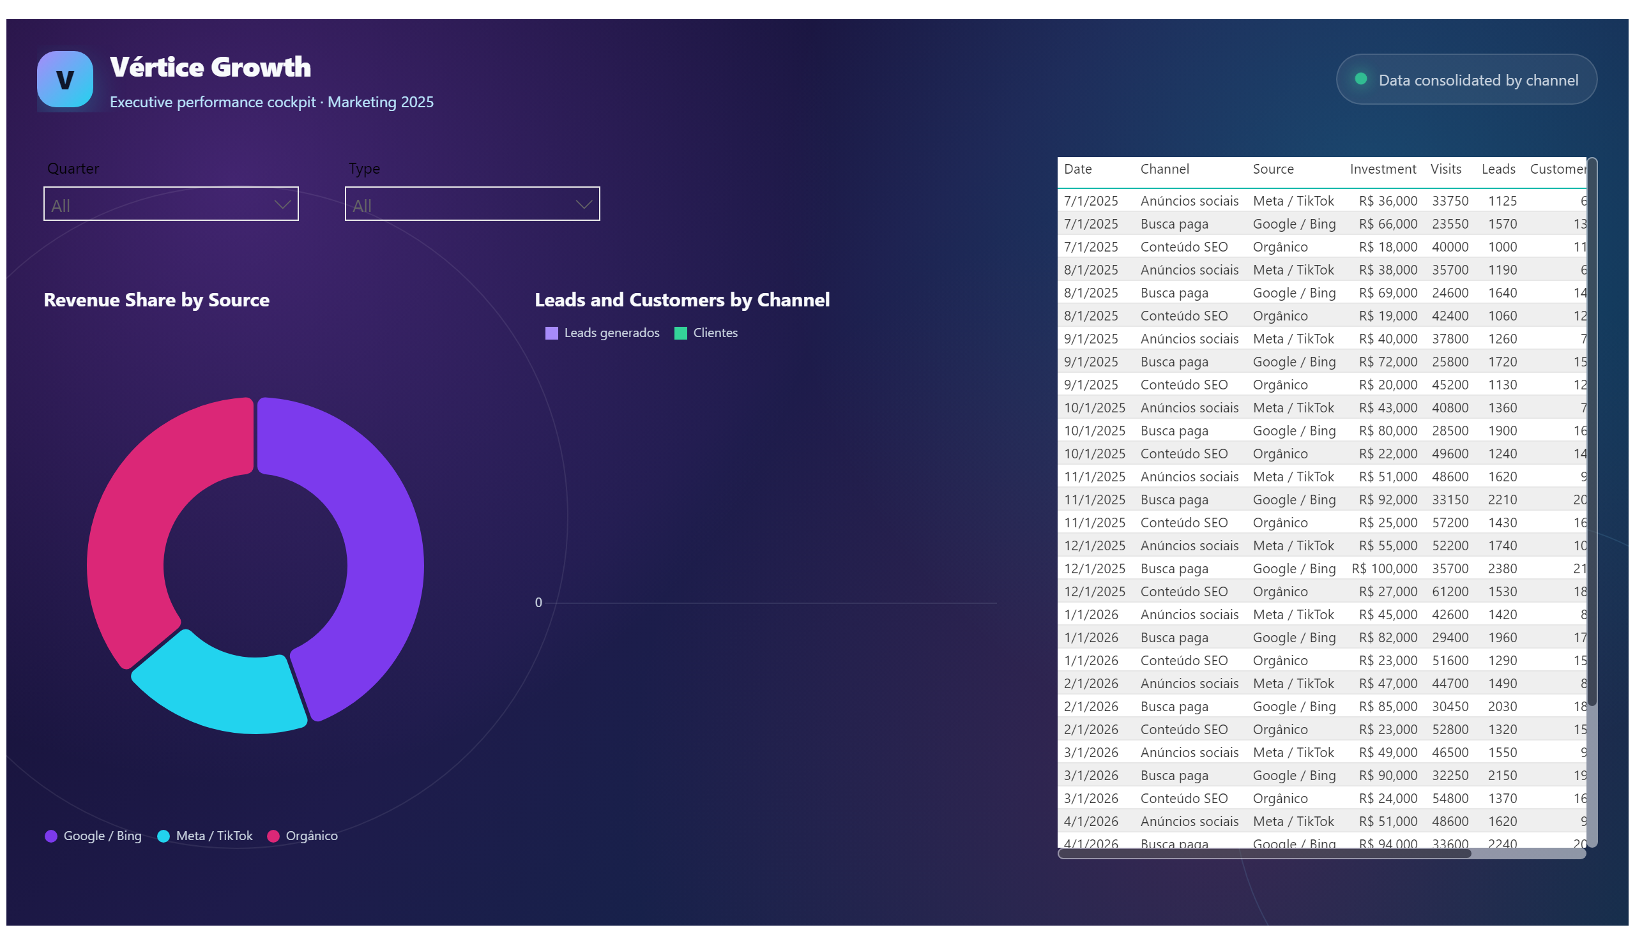Click the Orgânico legend marker
The image size is (1635, 932).
tap(273, 836)
